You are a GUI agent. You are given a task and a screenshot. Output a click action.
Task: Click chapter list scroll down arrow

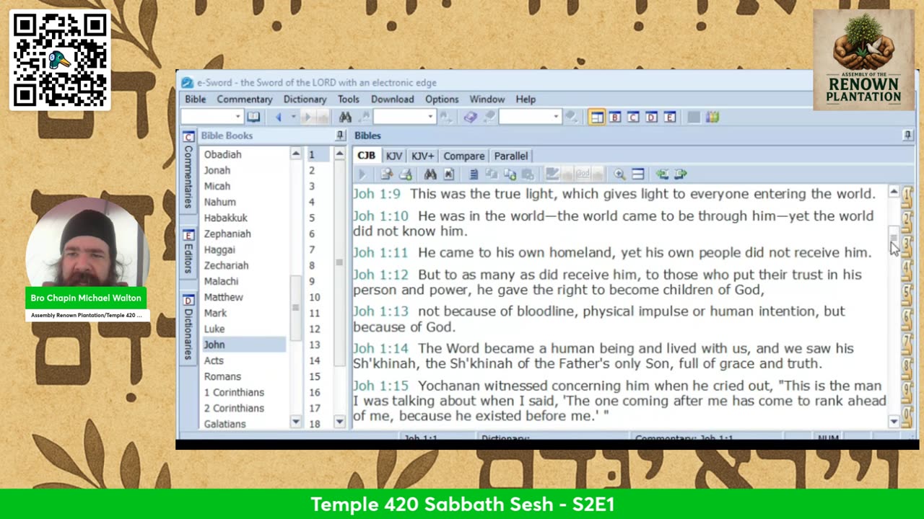coord(339,422)
